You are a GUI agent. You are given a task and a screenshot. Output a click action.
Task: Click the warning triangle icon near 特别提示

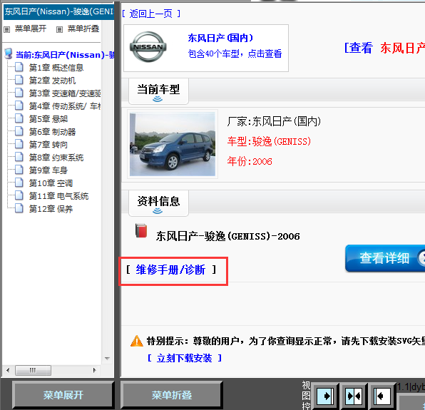137,341
